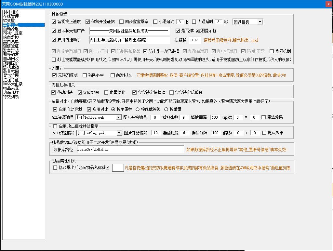The image size is (333, 251).
Task: Open the BOSS大血条 category
Action: pyautogui.click(x=13, y=84)
